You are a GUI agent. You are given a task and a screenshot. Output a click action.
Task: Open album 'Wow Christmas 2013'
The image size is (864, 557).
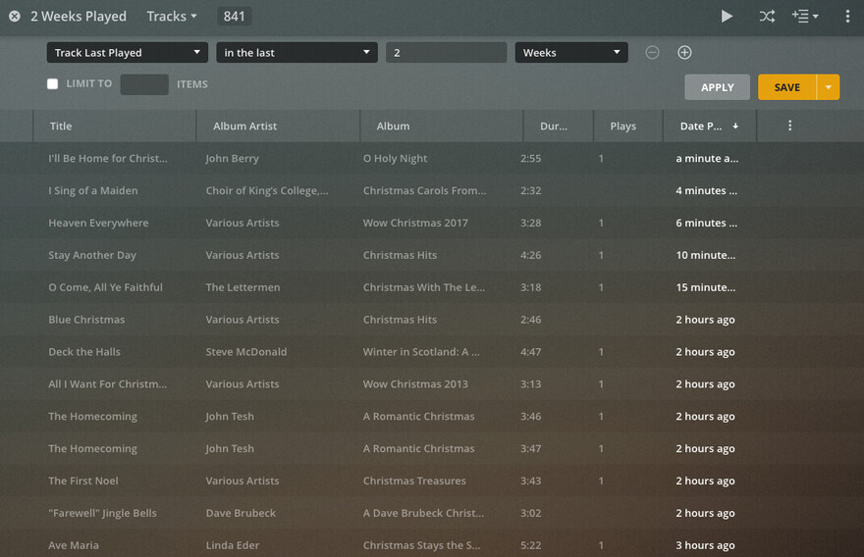(x=415, y=384)
